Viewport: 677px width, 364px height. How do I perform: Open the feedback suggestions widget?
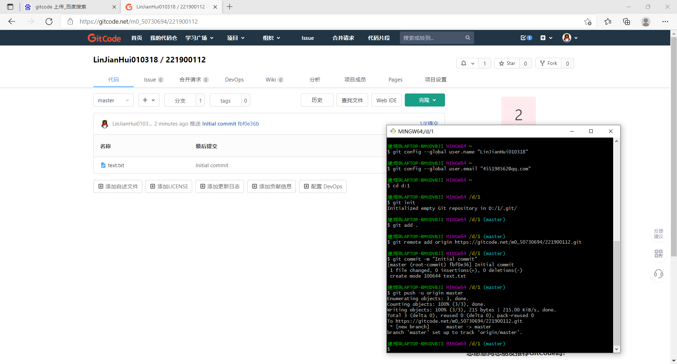(658, 234)
